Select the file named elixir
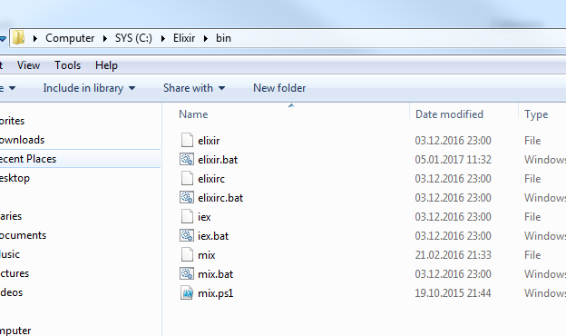The height and width of the screenshot is (336, 566). click(209, 141)
